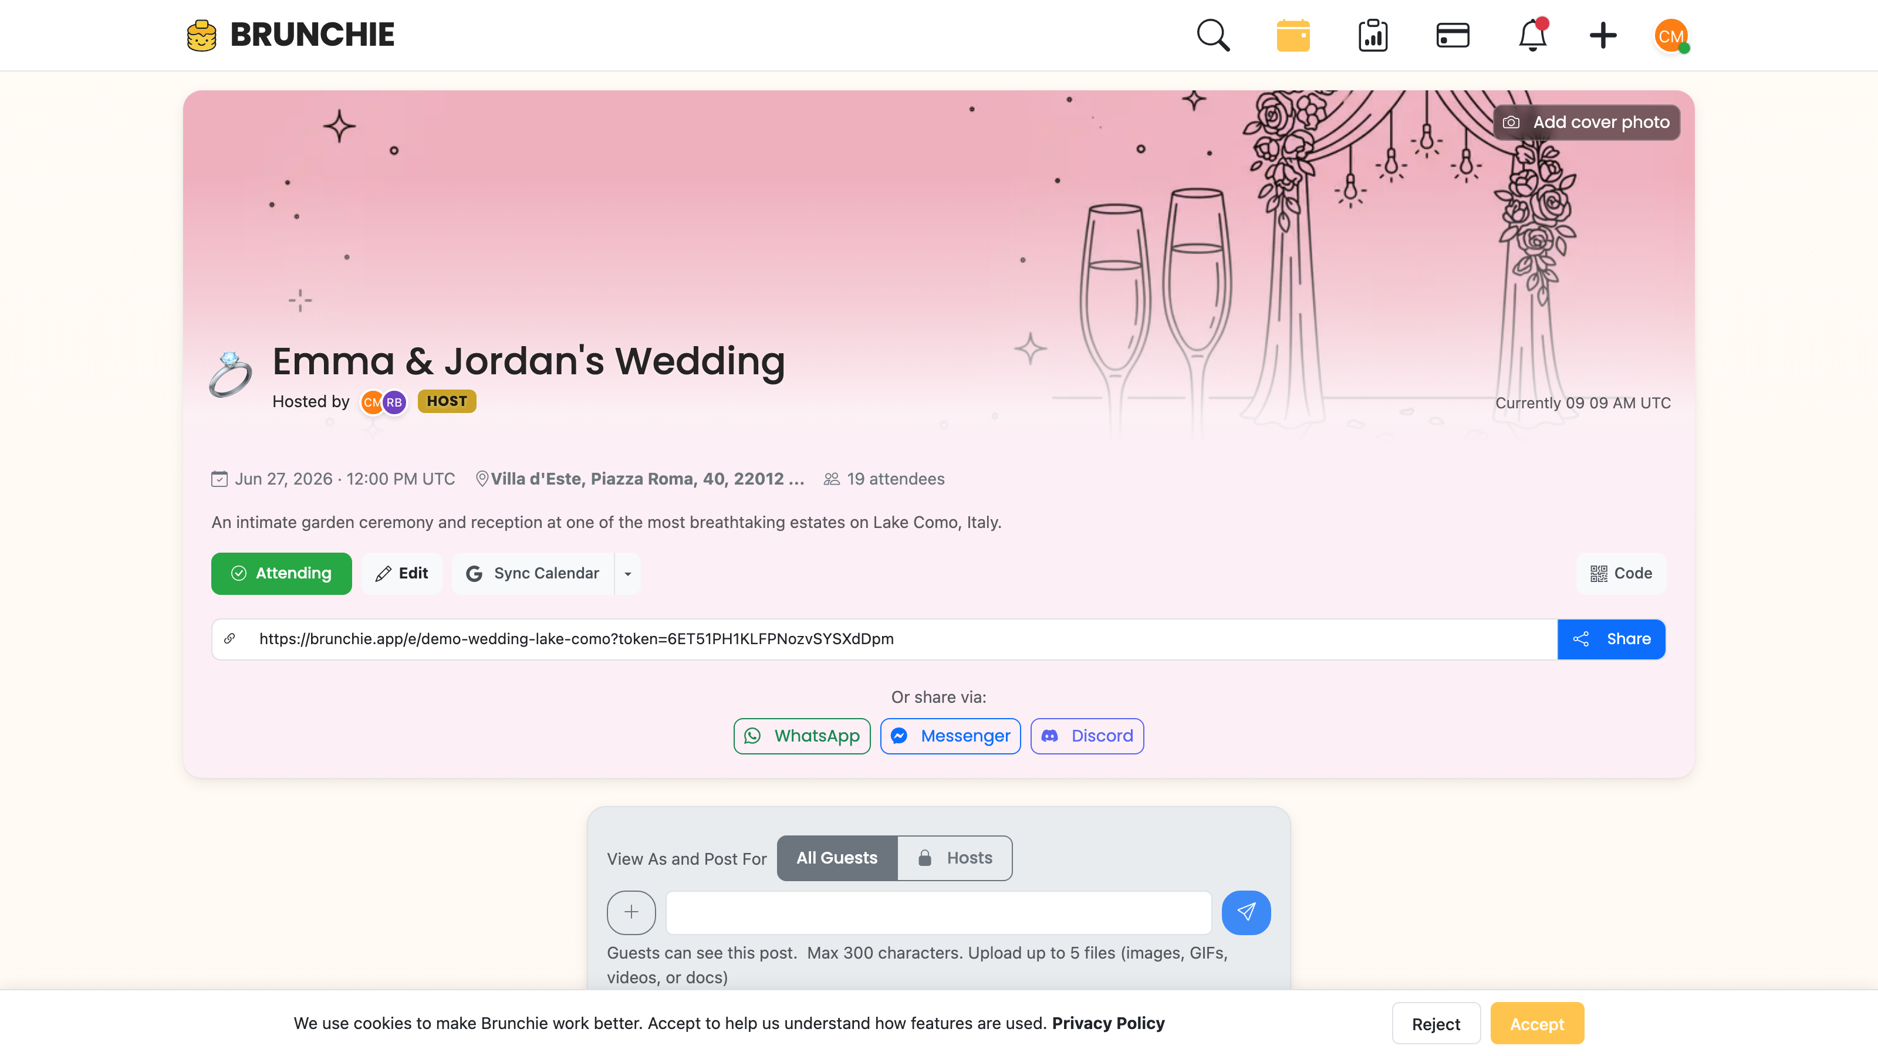Image resolution: width=1878 pixels, height=1056 pixels.
Task: Toggle the Attending RSVP button
Action: tap(282, 574)
